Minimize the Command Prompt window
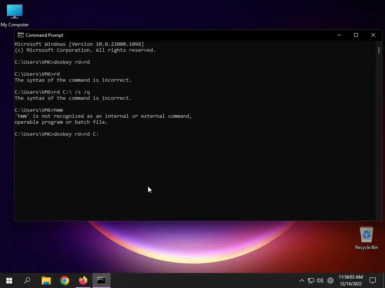 [339, 35]
